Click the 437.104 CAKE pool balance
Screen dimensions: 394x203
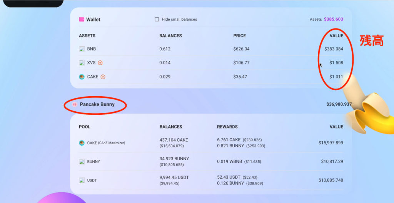[x=174, y=140]
